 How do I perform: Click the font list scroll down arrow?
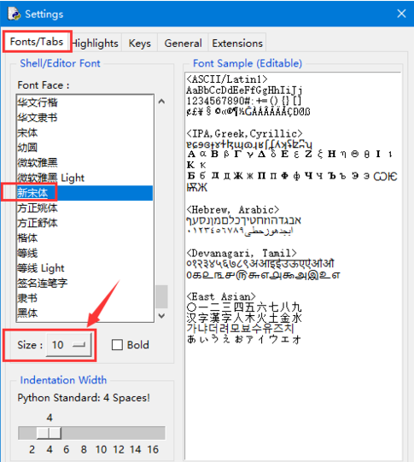tap(161, 316)
